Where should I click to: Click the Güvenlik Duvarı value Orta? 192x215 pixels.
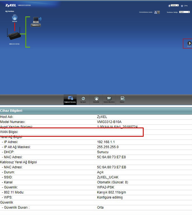tap(100, 208)
